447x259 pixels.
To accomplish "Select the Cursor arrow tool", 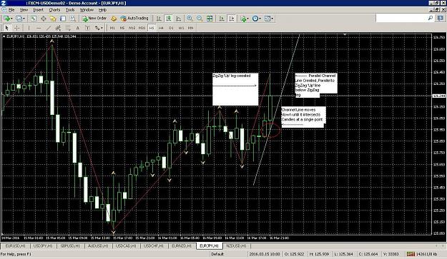I will (x=7, y=28).
